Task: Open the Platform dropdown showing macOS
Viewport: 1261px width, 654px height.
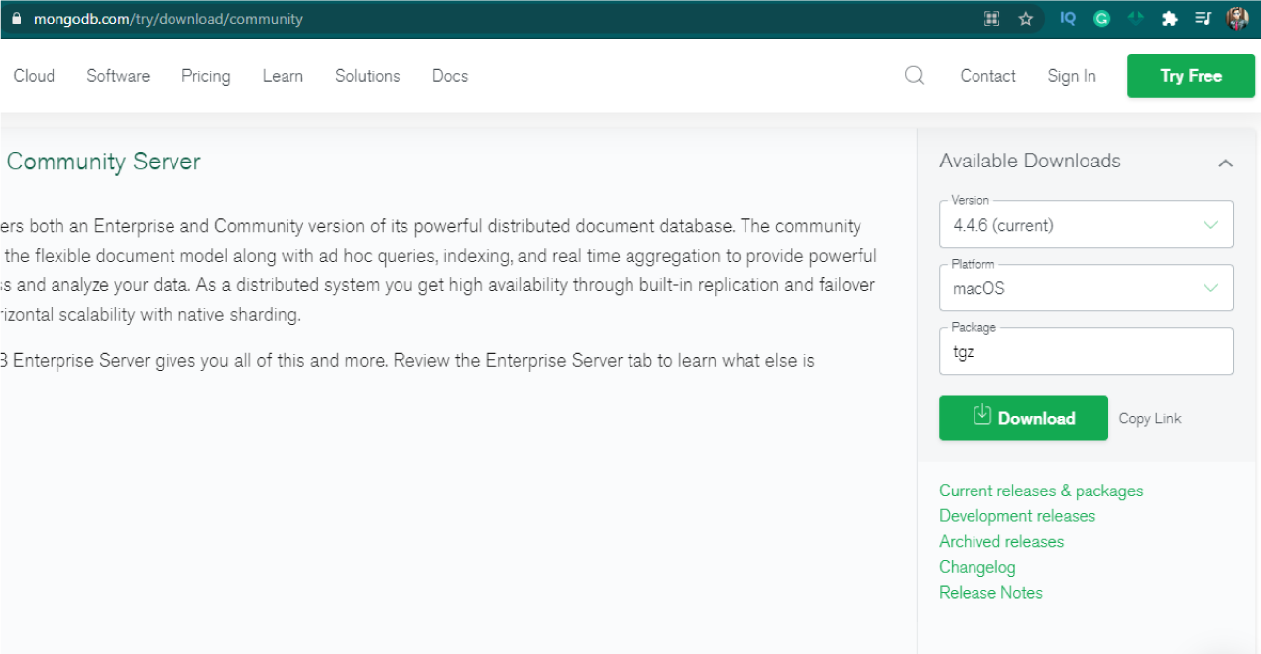Action: 1087,288
